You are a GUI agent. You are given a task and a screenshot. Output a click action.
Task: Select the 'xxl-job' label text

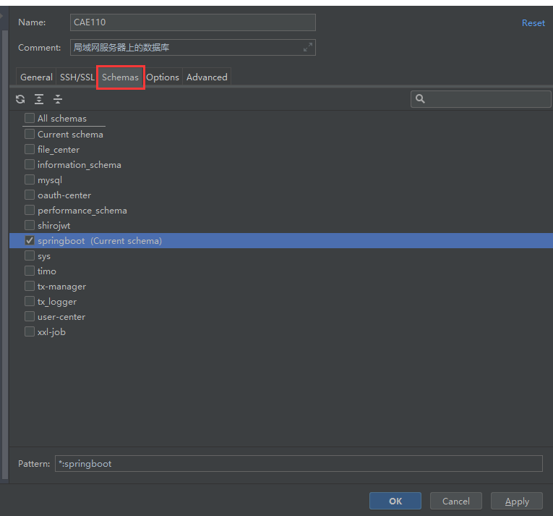pos(51,332)
